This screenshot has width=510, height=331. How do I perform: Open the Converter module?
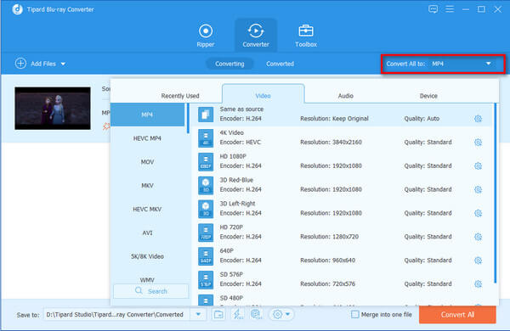click(256, 36)
